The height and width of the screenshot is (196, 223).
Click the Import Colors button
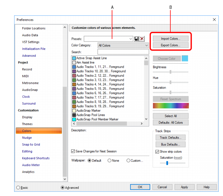tap(171, 39)
